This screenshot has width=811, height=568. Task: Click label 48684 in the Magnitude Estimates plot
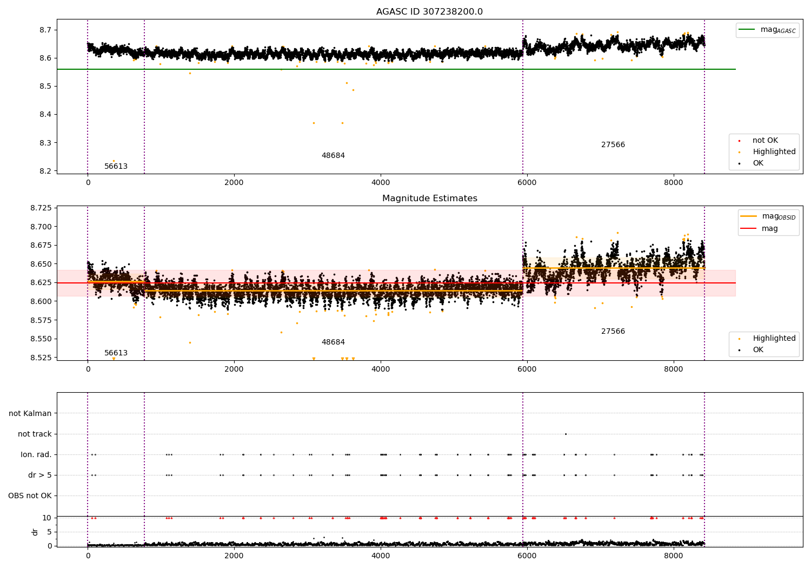tap(333, 342)
